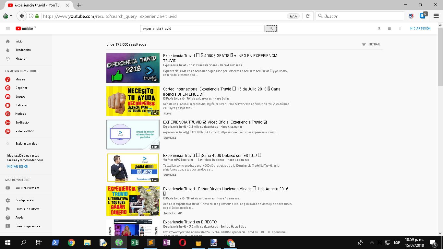The image size is (443, 249).
Task: Open Windows taskbar search
Action: point(23,243)
